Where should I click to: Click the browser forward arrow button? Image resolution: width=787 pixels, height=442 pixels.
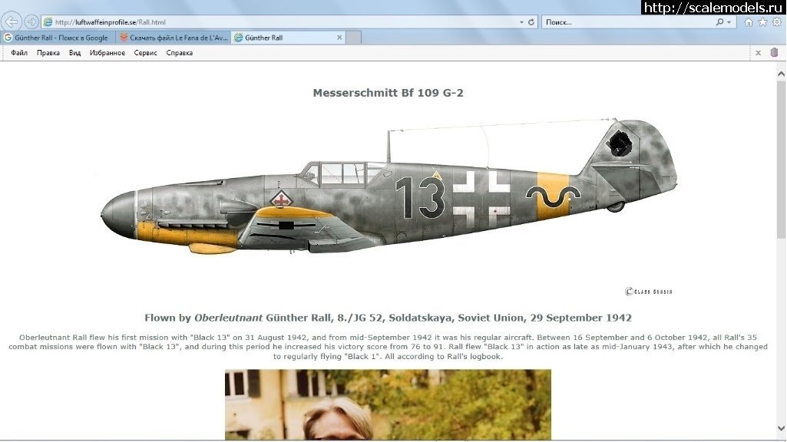click(x=31, y=22)
